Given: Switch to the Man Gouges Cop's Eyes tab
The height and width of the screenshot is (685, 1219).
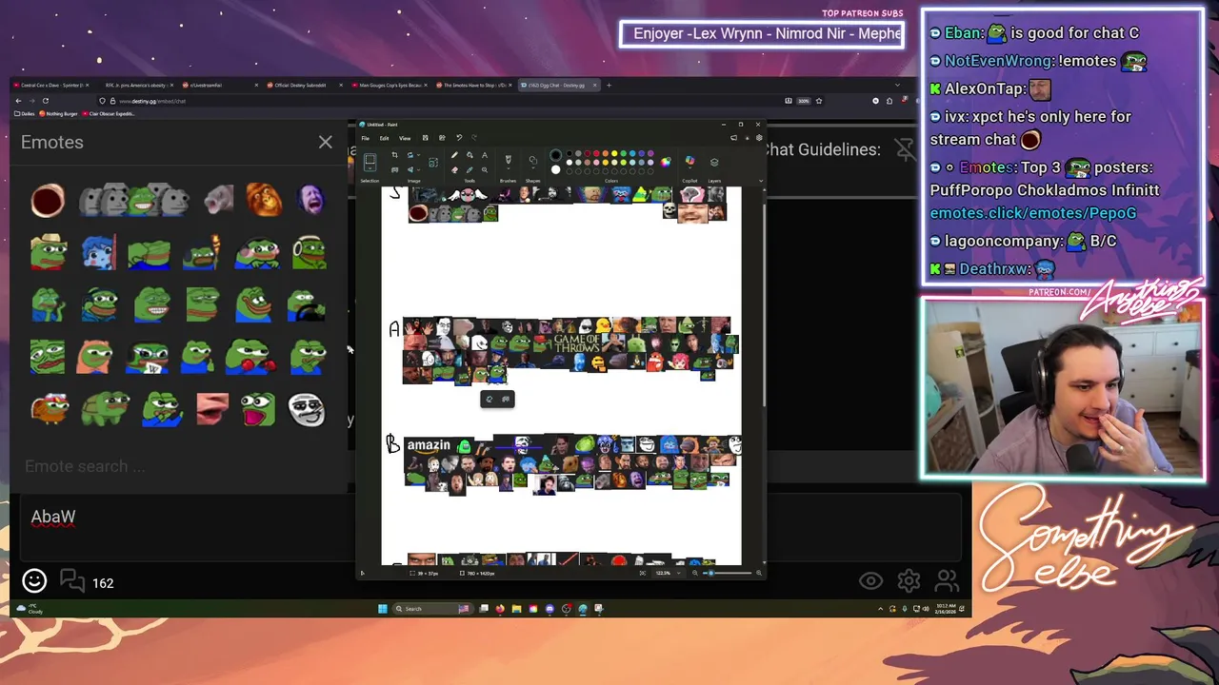Looking at the screenshot, I should pyautogui.click(x=389, y=85).
